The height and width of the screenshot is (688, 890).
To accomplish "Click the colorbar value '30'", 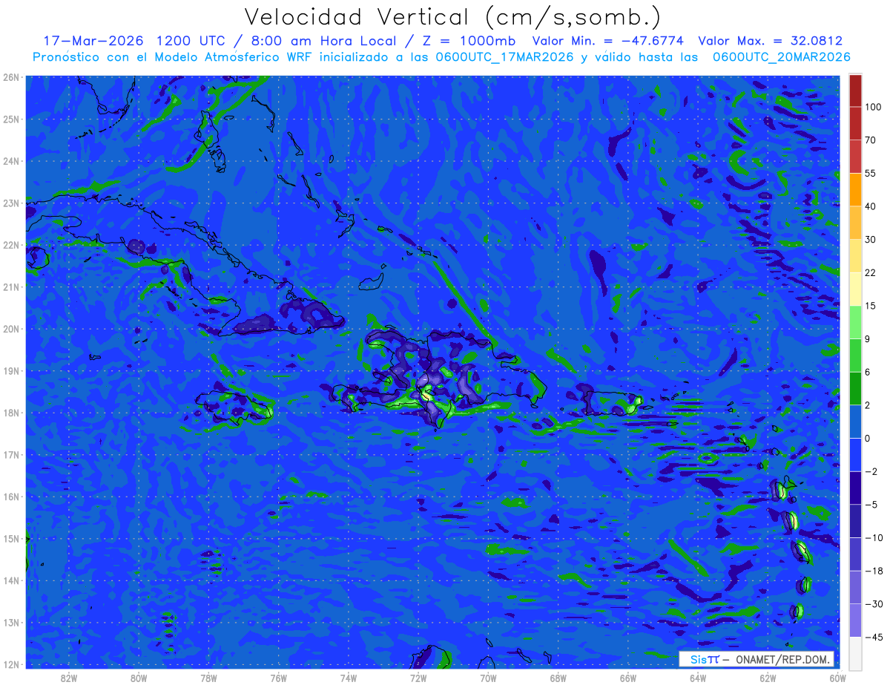I will (870, 239).
